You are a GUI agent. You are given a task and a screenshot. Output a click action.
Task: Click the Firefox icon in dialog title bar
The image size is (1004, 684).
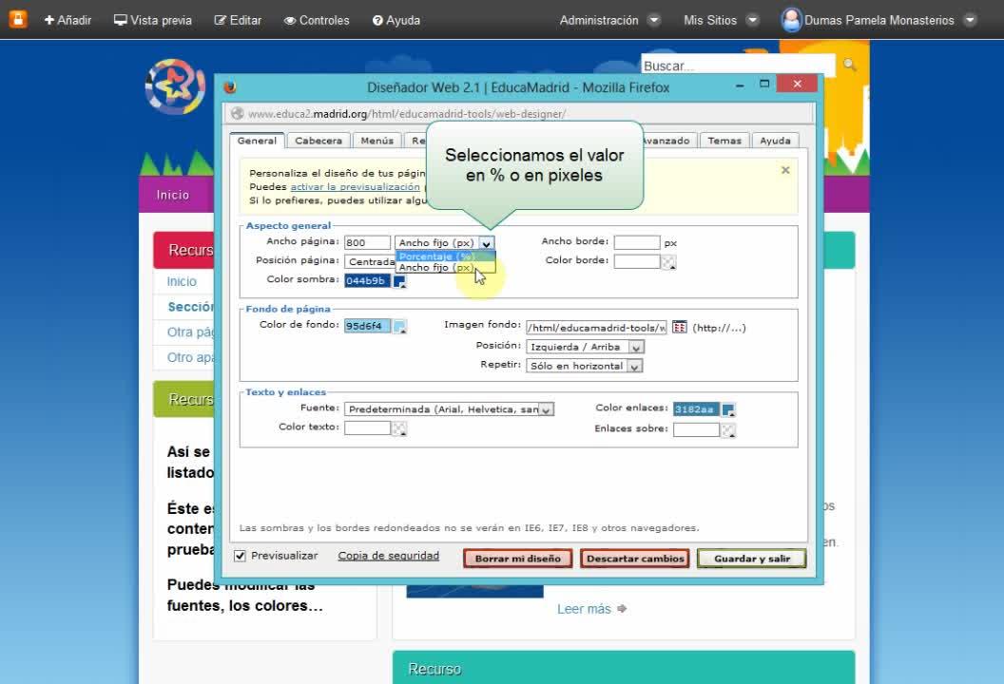tap(230, 87)
